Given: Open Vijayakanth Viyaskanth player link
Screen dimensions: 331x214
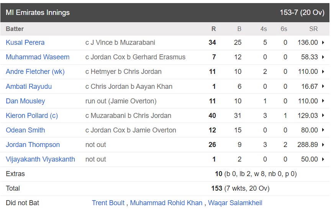Looking at the screenshot, I should (40, 159).
